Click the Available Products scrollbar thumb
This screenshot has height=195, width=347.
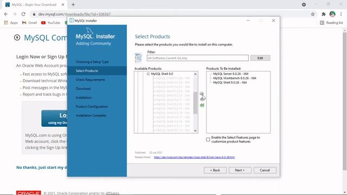pos(195,103)
